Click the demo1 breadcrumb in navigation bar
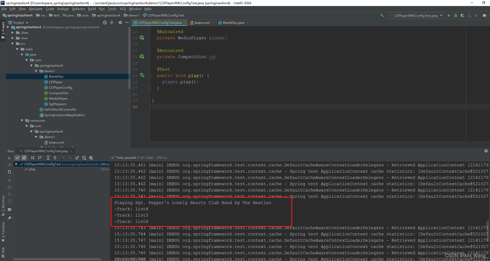This screenshot has width=490, height=261. [131, 15]
